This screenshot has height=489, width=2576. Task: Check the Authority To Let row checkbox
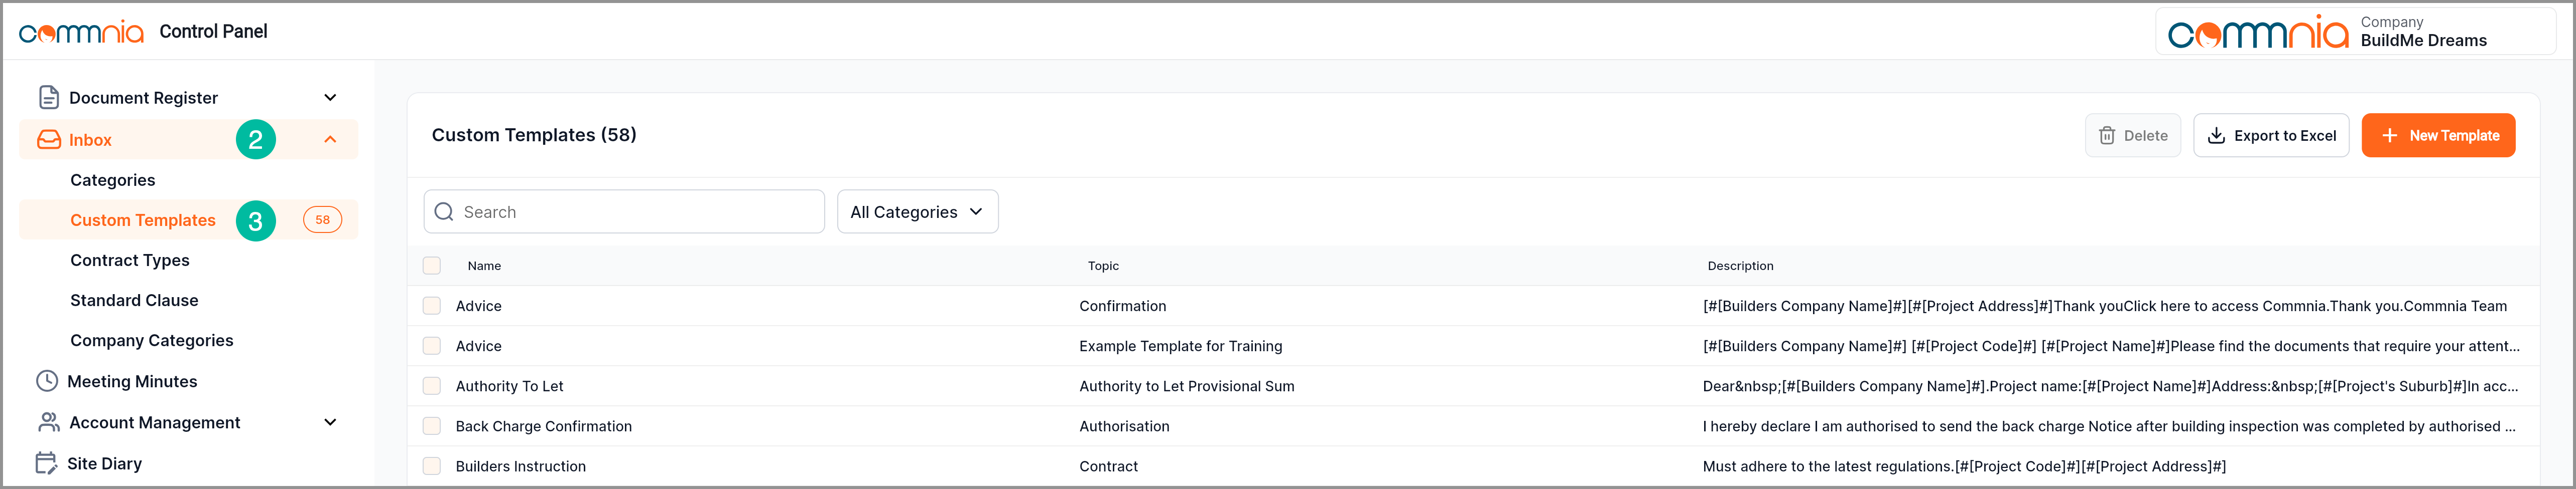coord(432,386)
